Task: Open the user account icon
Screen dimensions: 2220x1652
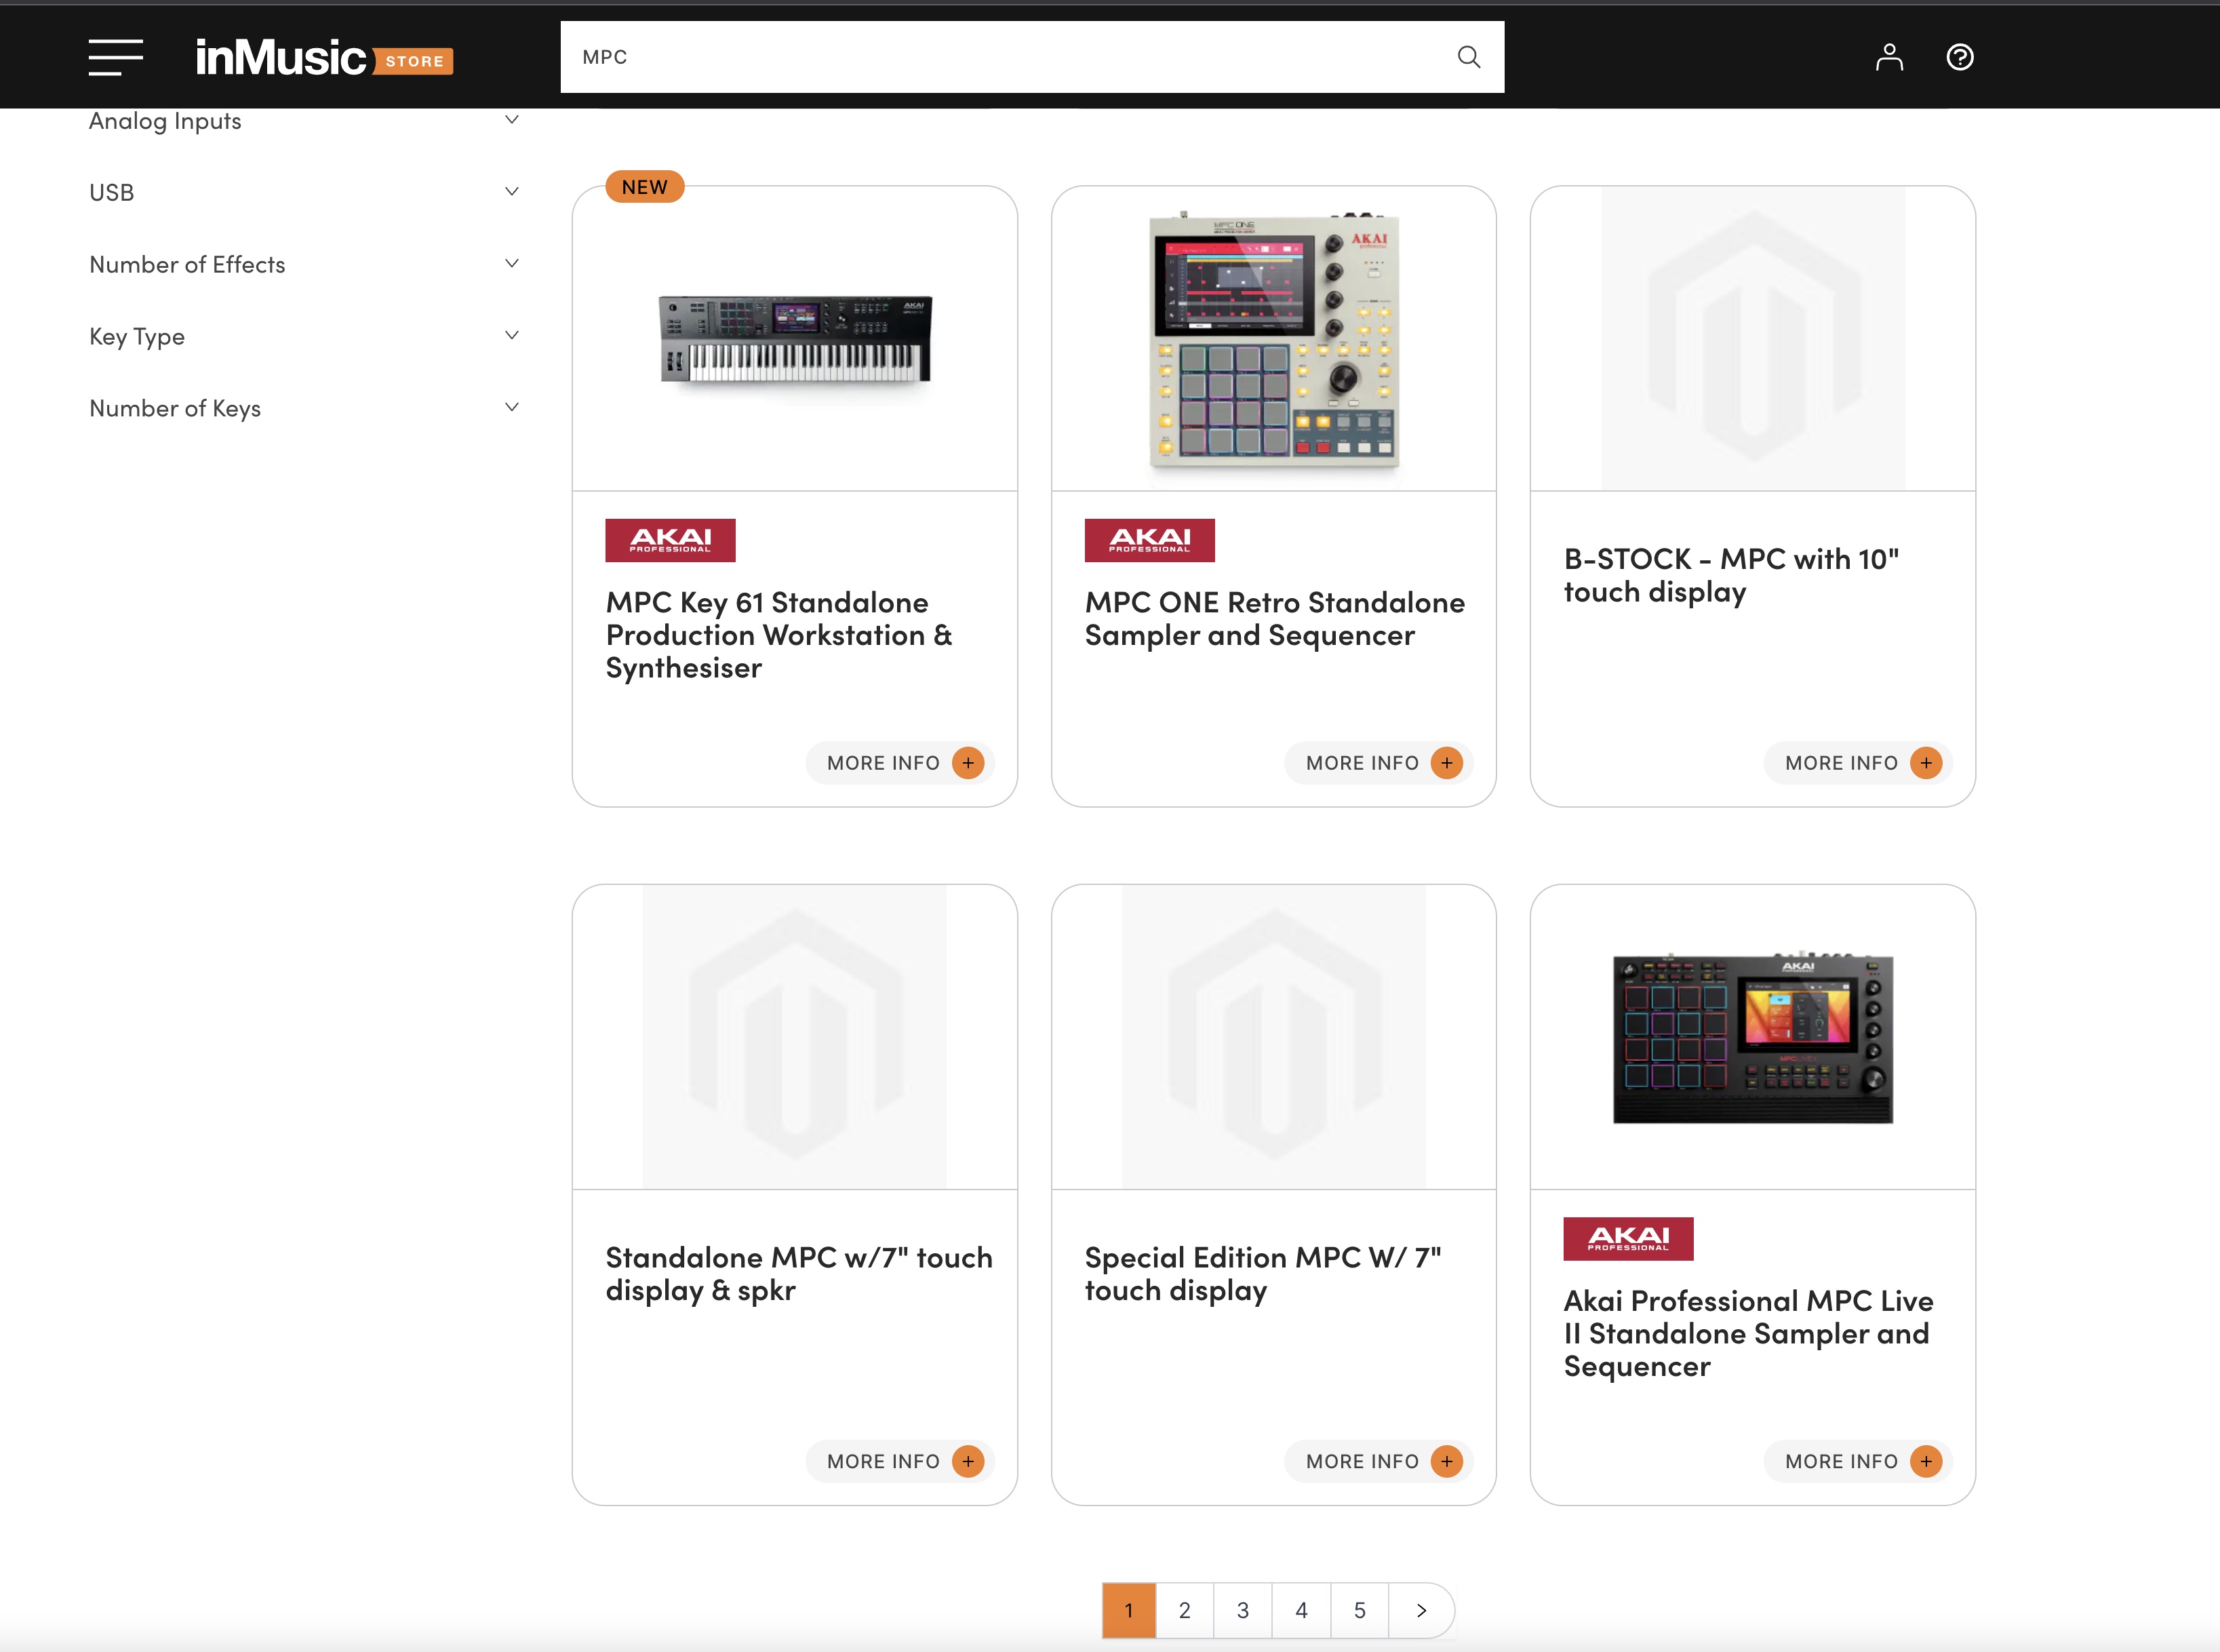Action: pyautogui.click(x=1888, y=57)
